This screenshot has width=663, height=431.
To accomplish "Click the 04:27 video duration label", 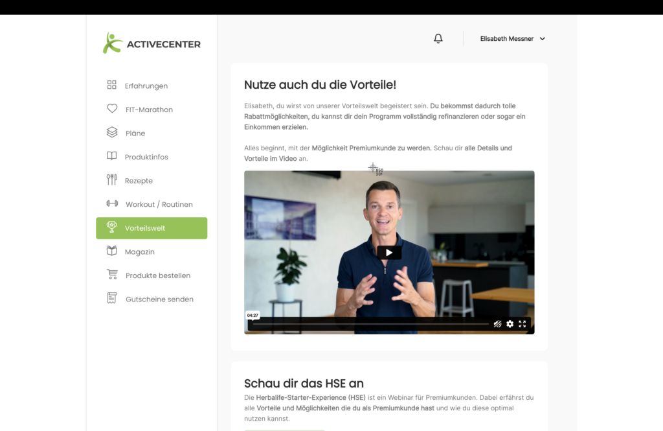I will (253, 315).
